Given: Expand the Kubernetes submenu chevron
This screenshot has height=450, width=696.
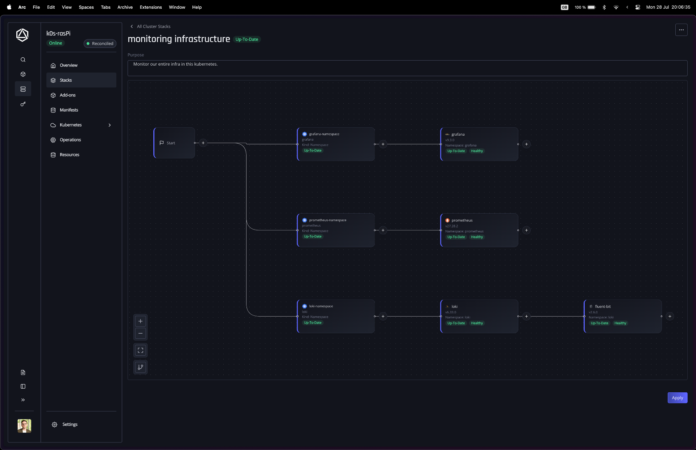Looking at the screenshot, I should pyautogui.click(x=109, y=125).
